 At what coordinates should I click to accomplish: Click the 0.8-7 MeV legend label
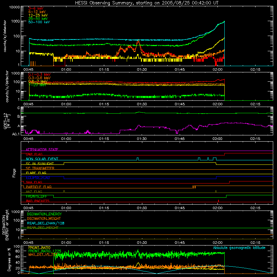[38, 81]
